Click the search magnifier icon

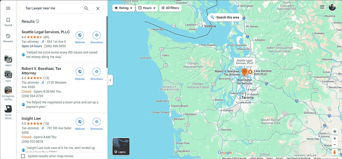click(x=87, y=8)
